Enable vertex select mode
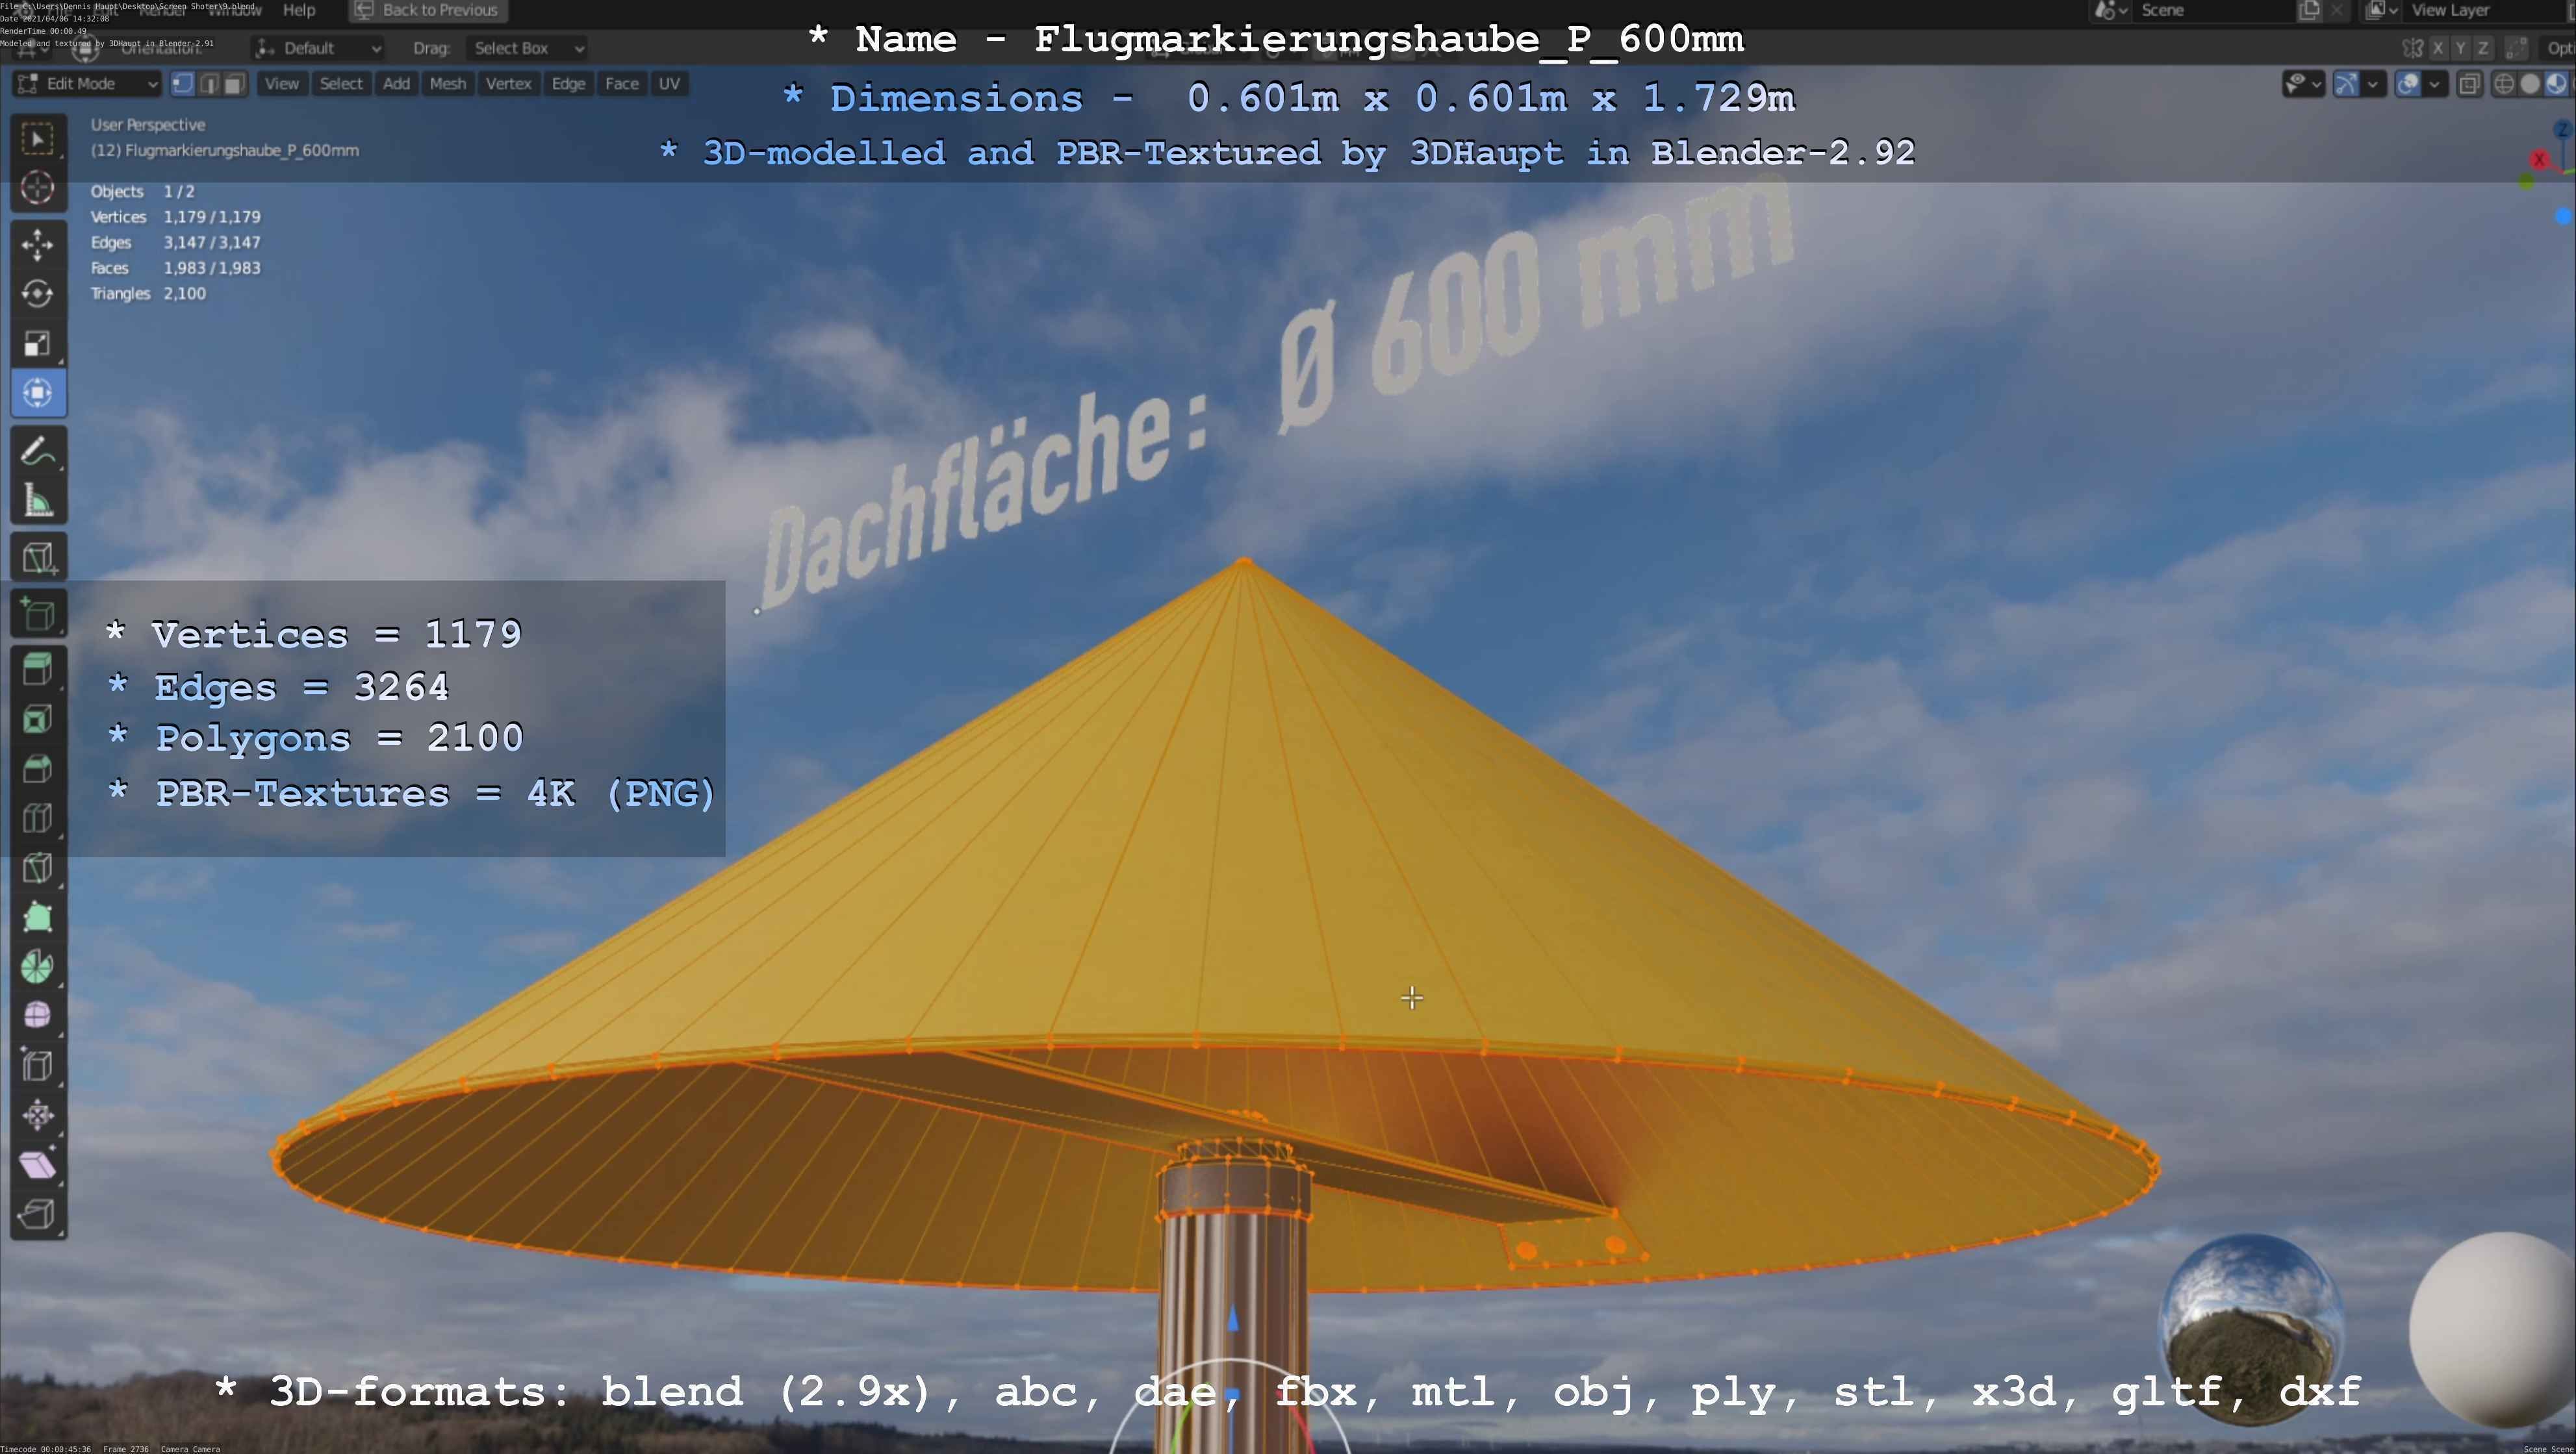This screenshot has width=2576, height=1454. (x=183, y=84)
